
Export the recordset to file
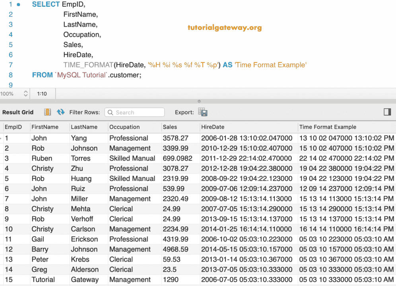tap(203, 112)
